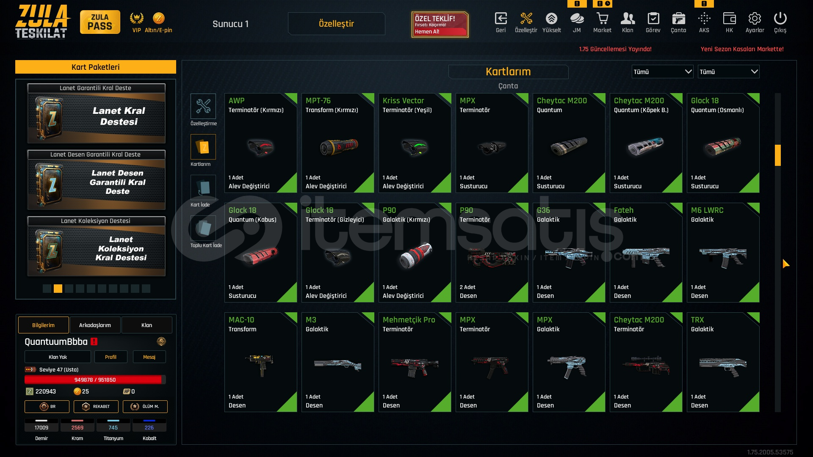Screen dimensions: 813x457
Task: Click the inventory vertical scrollbar handle
Action: [x=778, y=155]
